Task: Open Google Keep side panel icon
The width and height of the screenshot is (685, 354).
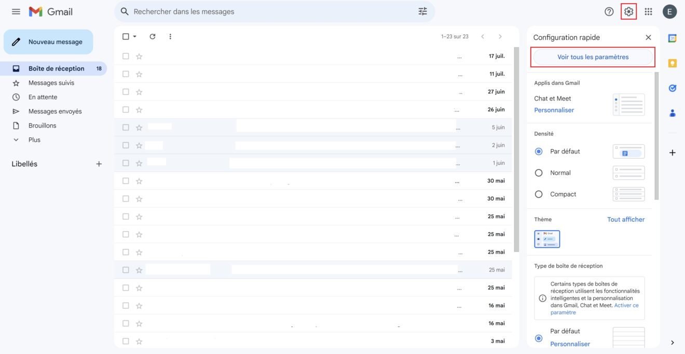Action: pyautogui.click(x=673, y=63)
